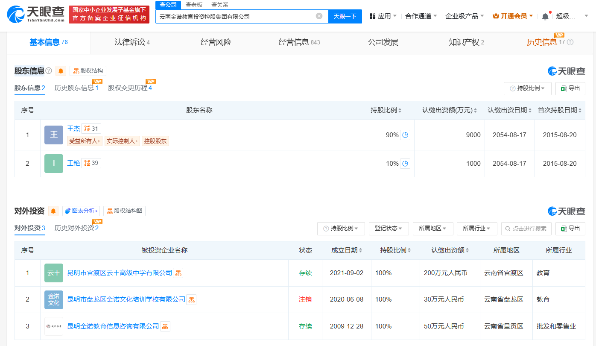Open shareholder 持股比例 filter dropdown
596x346 pixels.
tap(528, 88)
